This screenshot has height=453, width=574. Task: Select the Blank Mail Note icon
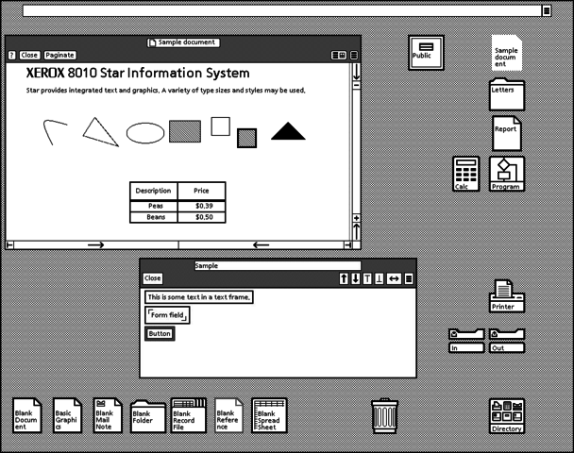click(x=108, y=415)
